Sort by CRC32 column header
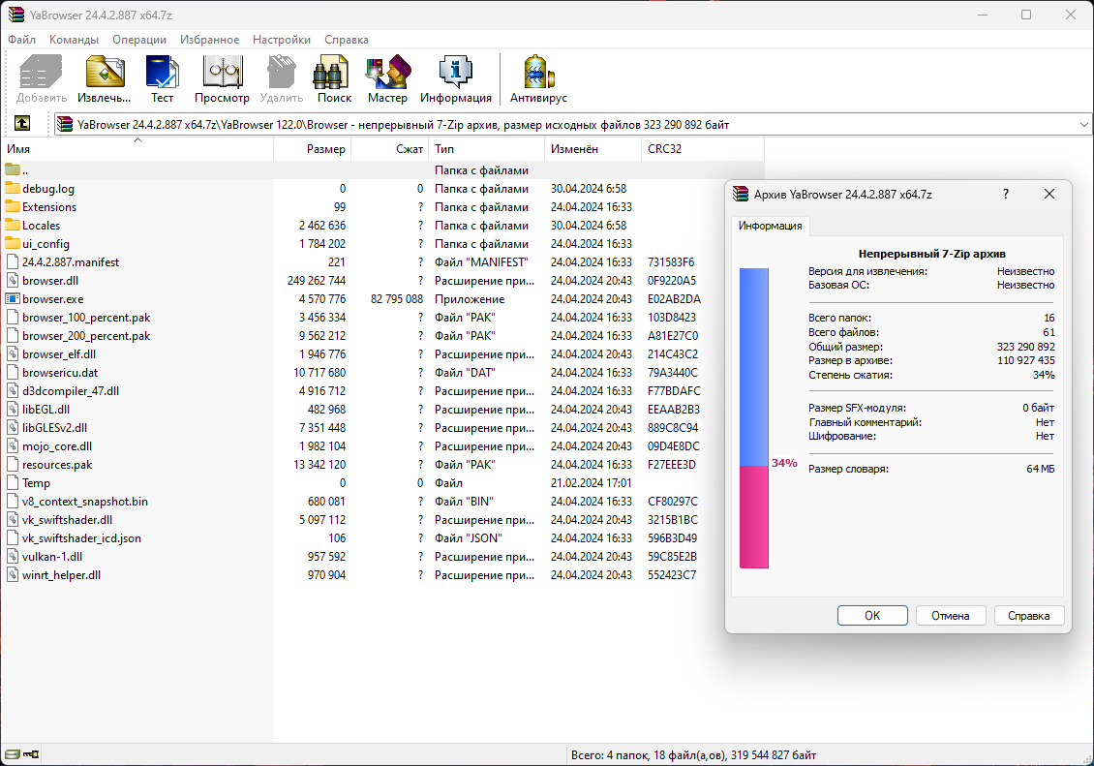 [x=703, y=148]
